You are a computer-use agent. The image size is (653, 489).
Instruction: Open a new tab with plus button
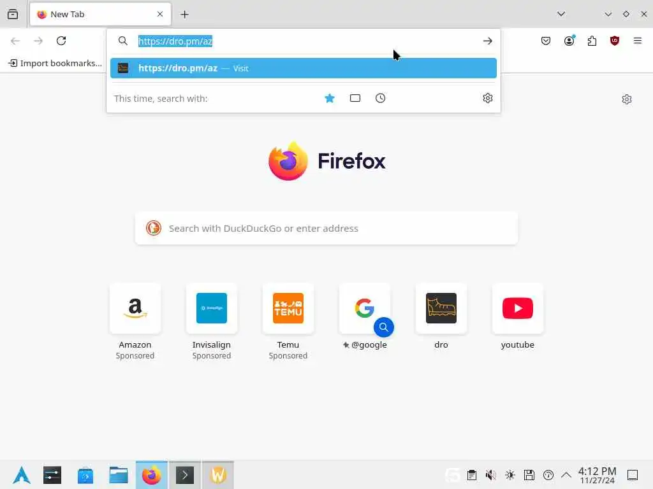[184, 15]
